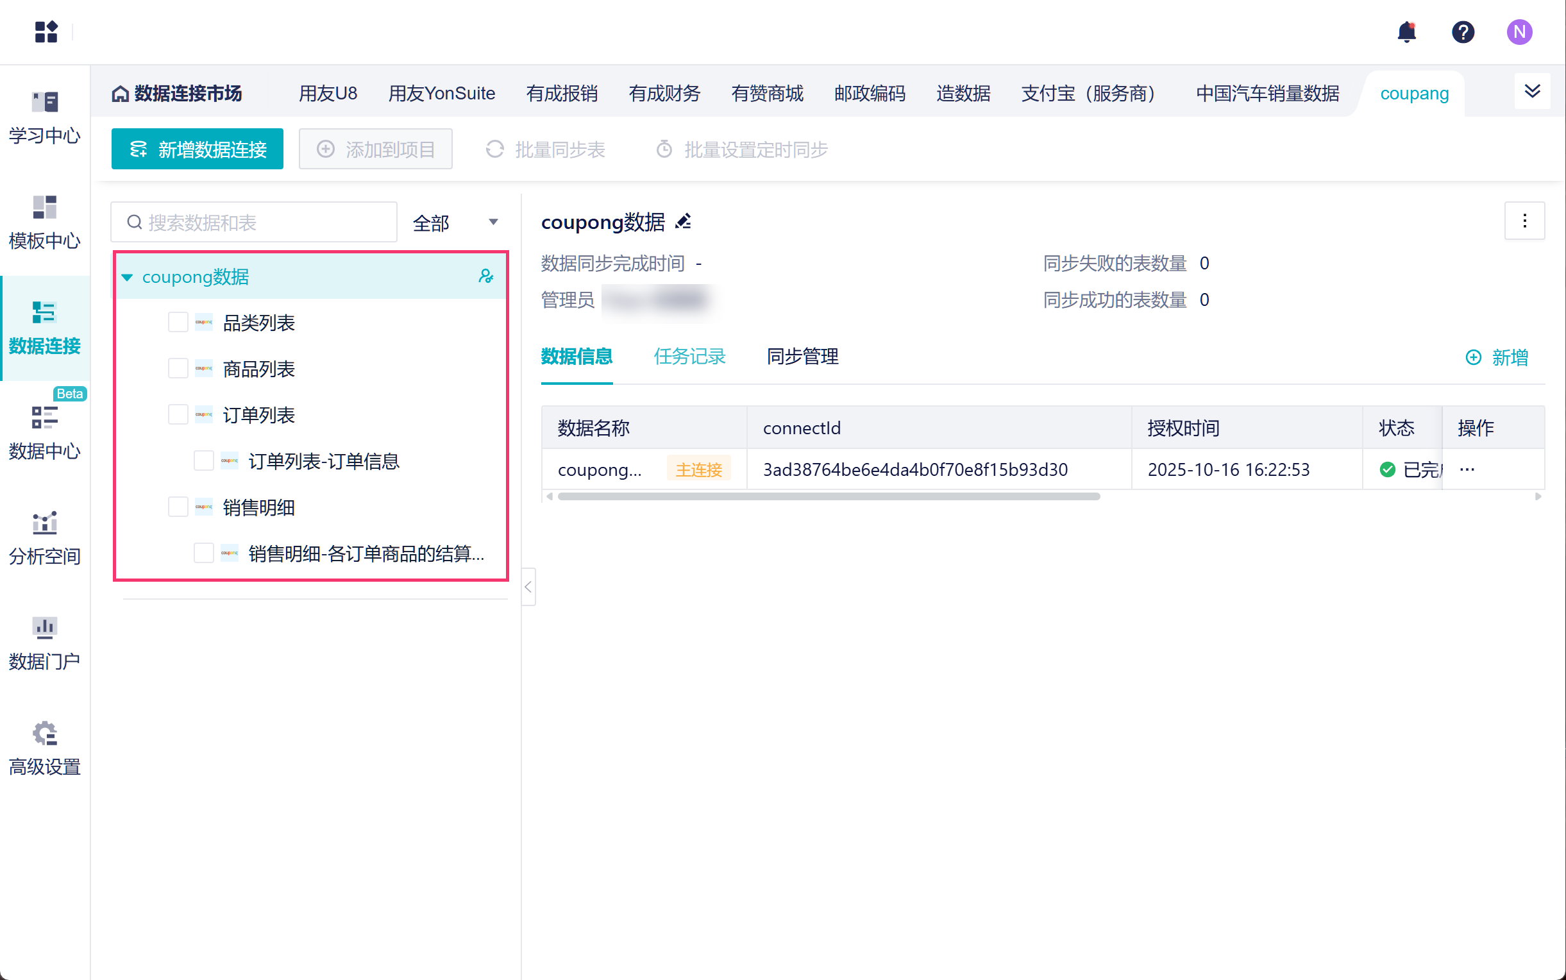Image resolution: width=1566 pixels, height=980 pixels.
Task: Click the table horizontal scrollbar
Action: click(828, 496)
